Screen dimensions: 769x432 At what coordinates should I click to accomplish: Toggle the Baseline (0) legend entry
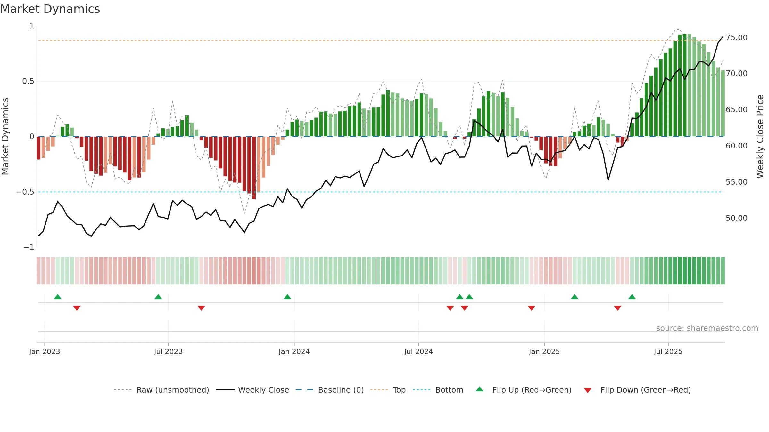click(329, 390)
